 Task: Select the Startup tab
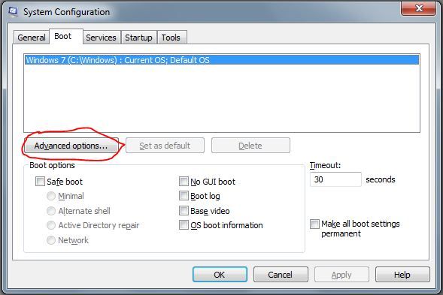pos(138,38)
